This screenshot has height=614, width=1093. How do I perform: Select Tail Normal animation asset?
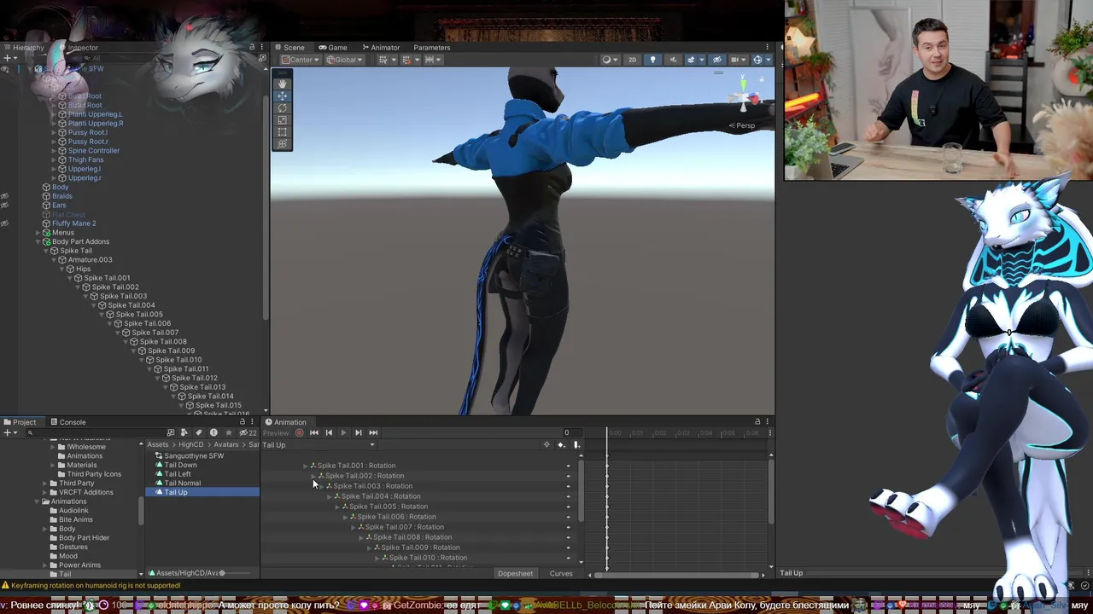click(x=182, y=484)
